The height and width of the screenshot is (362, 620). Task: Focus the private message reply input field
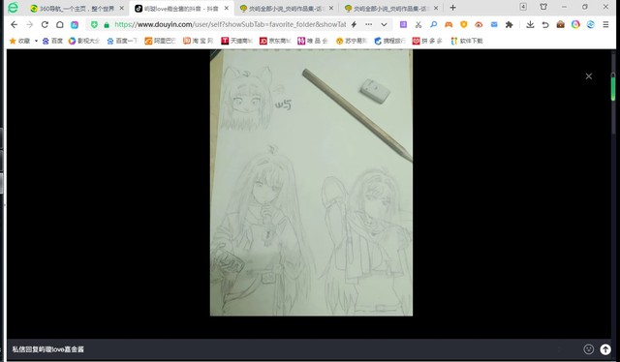pyautogui.click(x=293, y=349)
